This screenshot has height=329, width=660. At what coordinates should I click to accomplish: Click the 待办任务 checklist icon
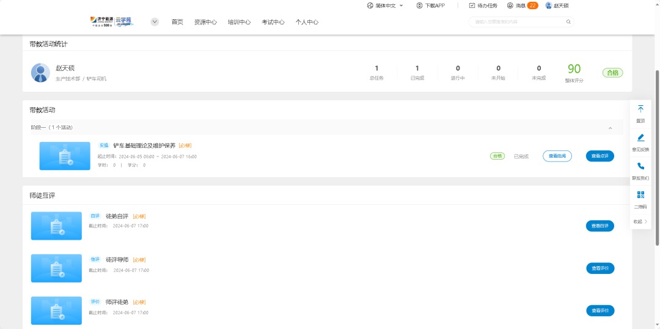point(472,6)
